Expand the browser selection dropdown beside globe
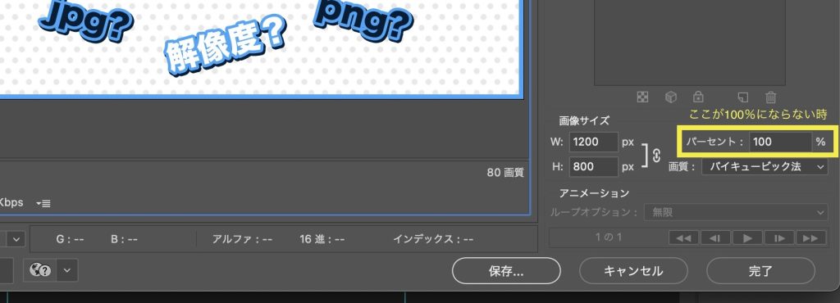 (x=67, y=270)
